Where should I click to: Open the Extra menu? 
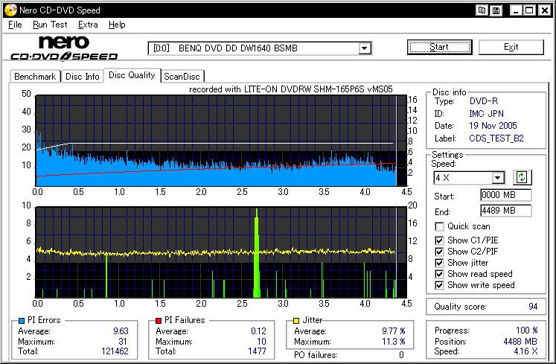point(88,25)
